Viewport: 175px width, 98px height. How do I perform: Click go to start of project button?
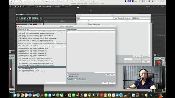coord(10,7)
